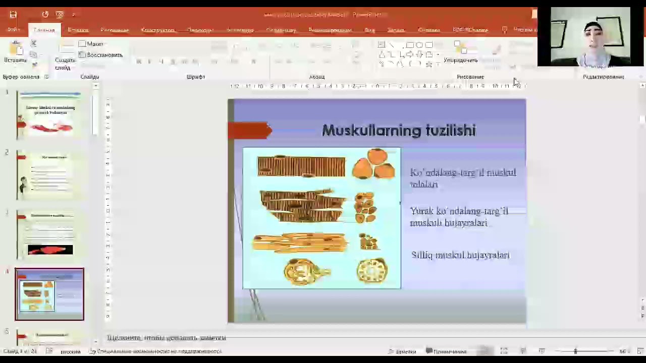
Task: Select the Star shape in the shapes gallery
Action: point(429,64)
